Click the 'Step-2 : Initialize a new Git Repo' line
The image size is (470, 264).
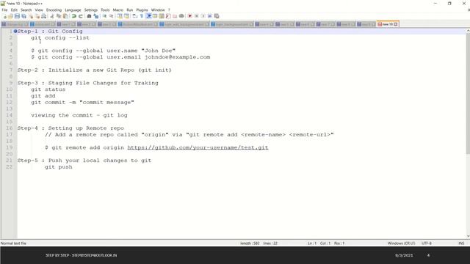point(94,70)
